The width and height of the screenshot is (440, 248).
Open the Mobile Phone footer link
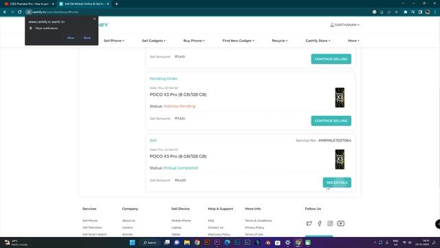coord(181,220)
